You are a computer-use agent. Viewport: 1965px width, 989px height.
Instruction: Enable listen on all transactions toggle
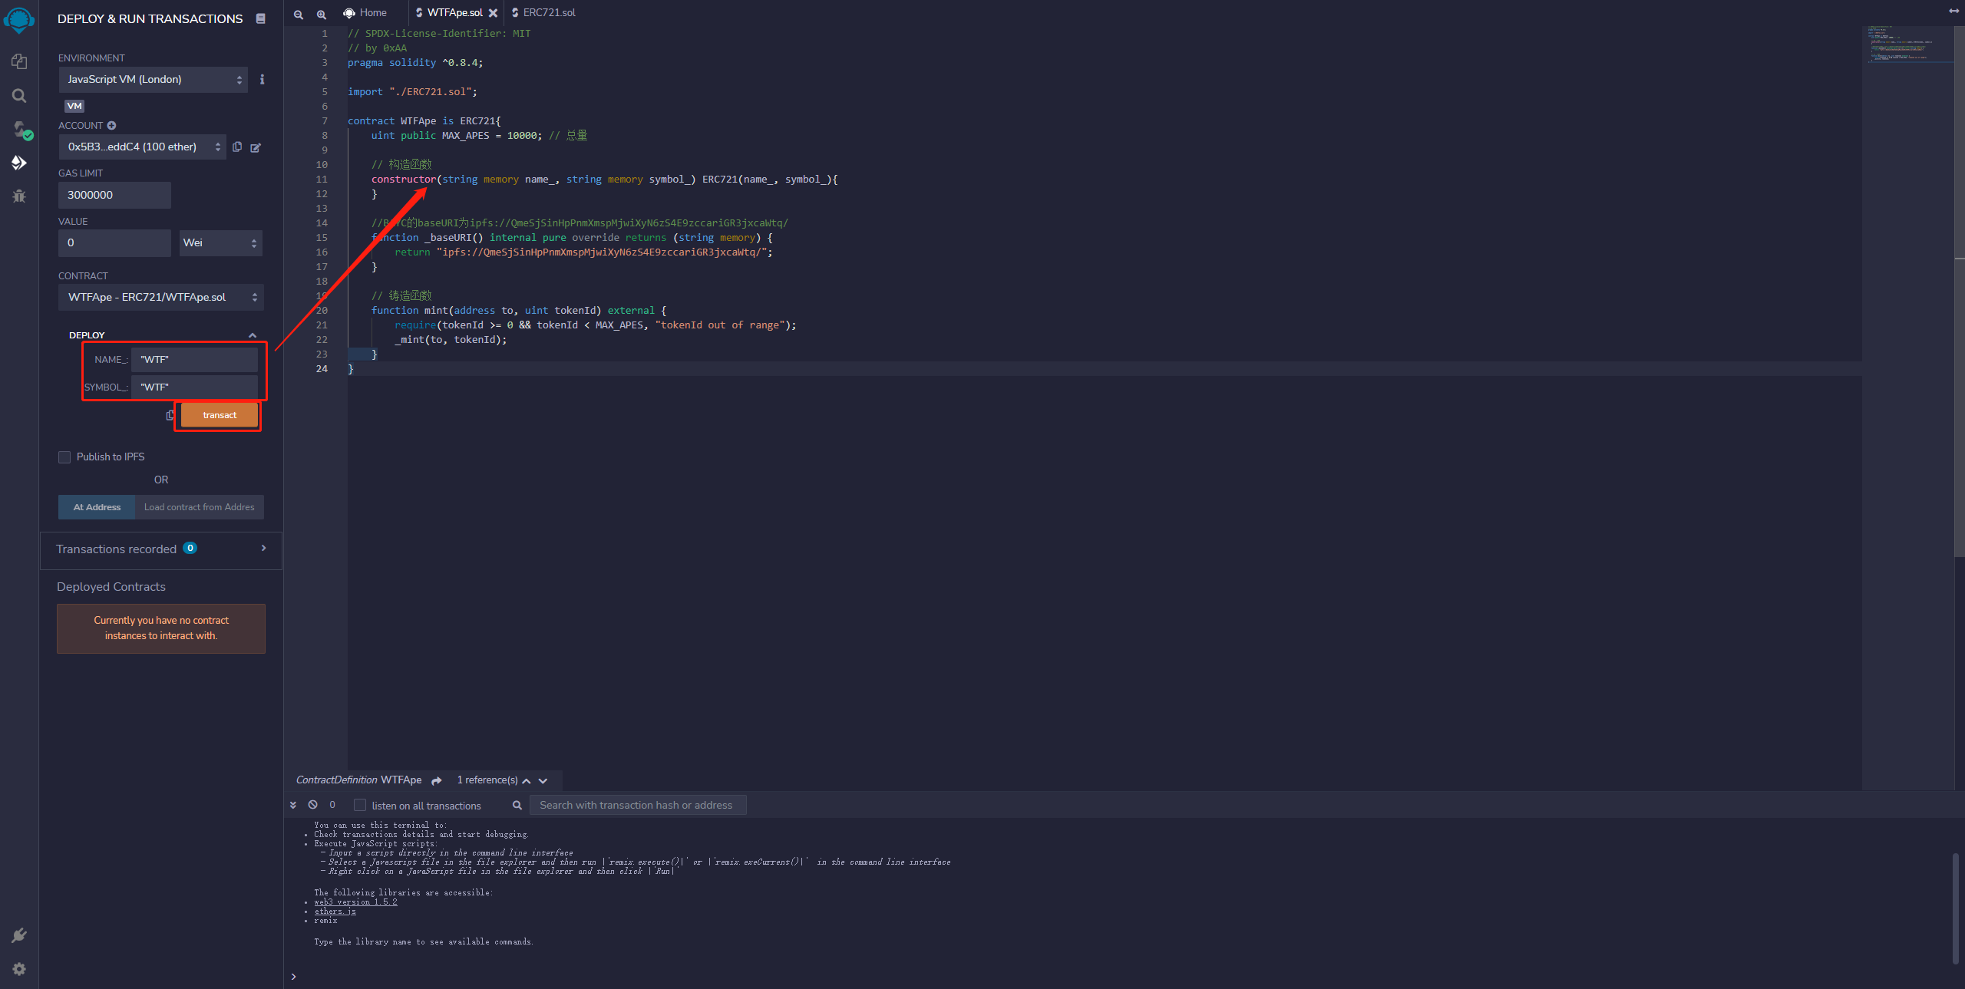[359, 805]
